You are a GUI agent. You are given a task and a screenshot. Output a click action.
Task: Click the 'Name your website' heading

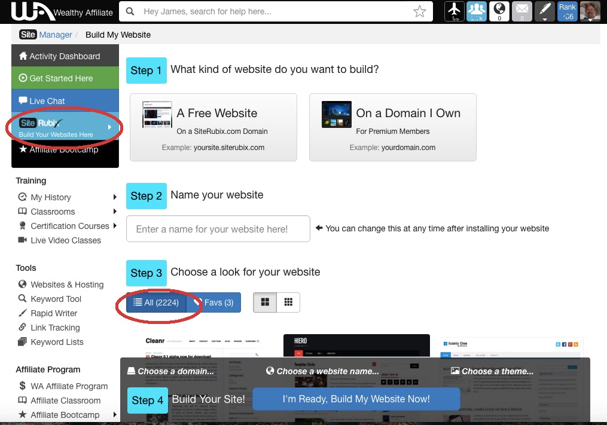tap(216, 195)
